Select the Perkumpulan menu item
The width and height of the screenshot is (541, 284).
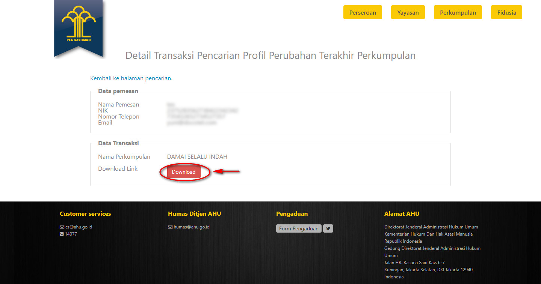point(458,12)
